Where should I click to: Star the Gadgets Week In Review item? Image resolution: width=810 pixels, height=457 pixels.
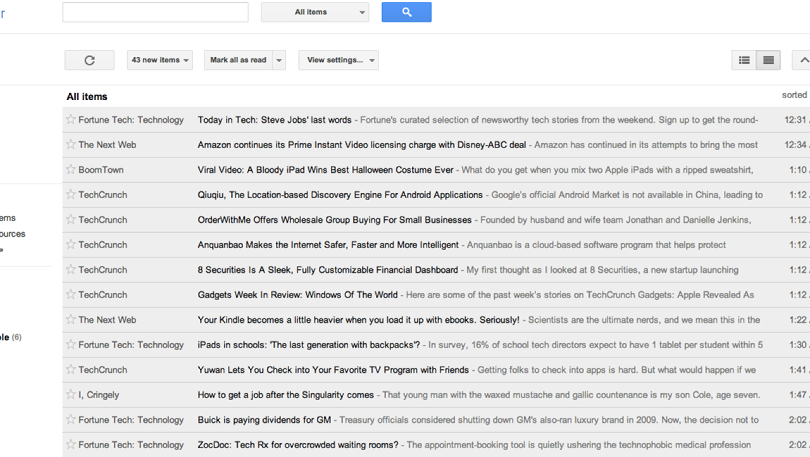71,294
